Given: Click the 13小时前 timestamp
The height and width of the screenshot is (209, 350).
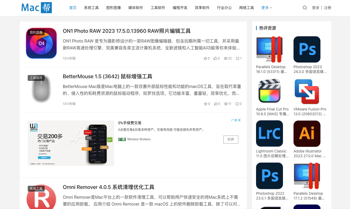Looking at the screenshot, I should (x=69, y=104).
